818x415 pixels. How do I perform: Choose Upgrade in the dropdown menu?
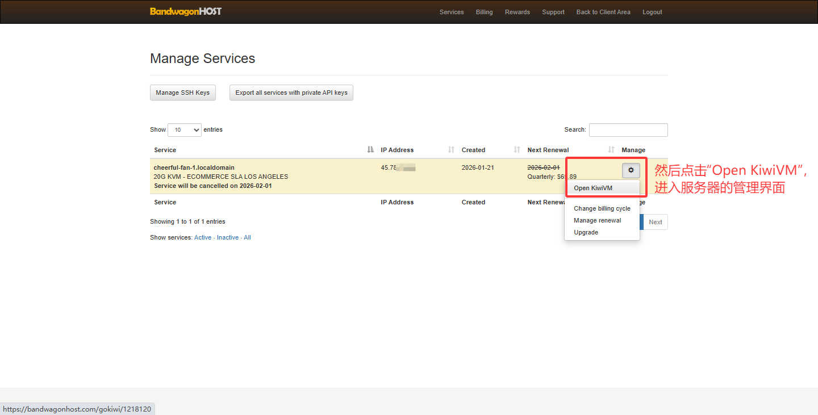pos(586,232)
